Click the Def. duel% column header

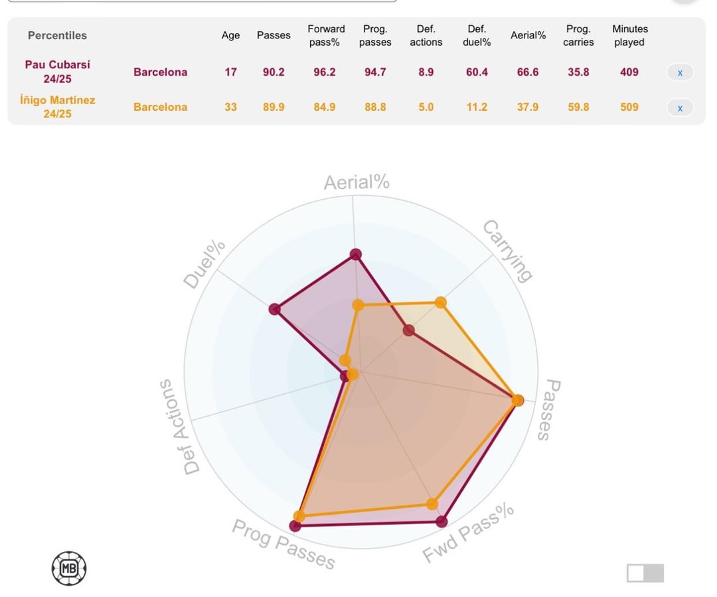click(477, 35)
